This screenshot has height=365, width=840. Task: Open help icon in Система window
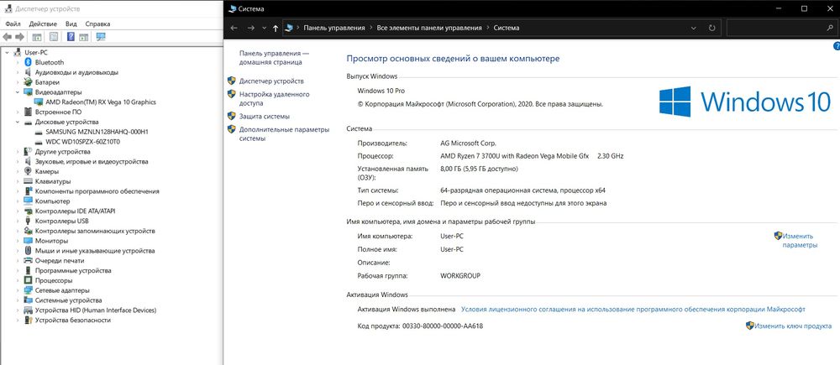tap(837, 46)
